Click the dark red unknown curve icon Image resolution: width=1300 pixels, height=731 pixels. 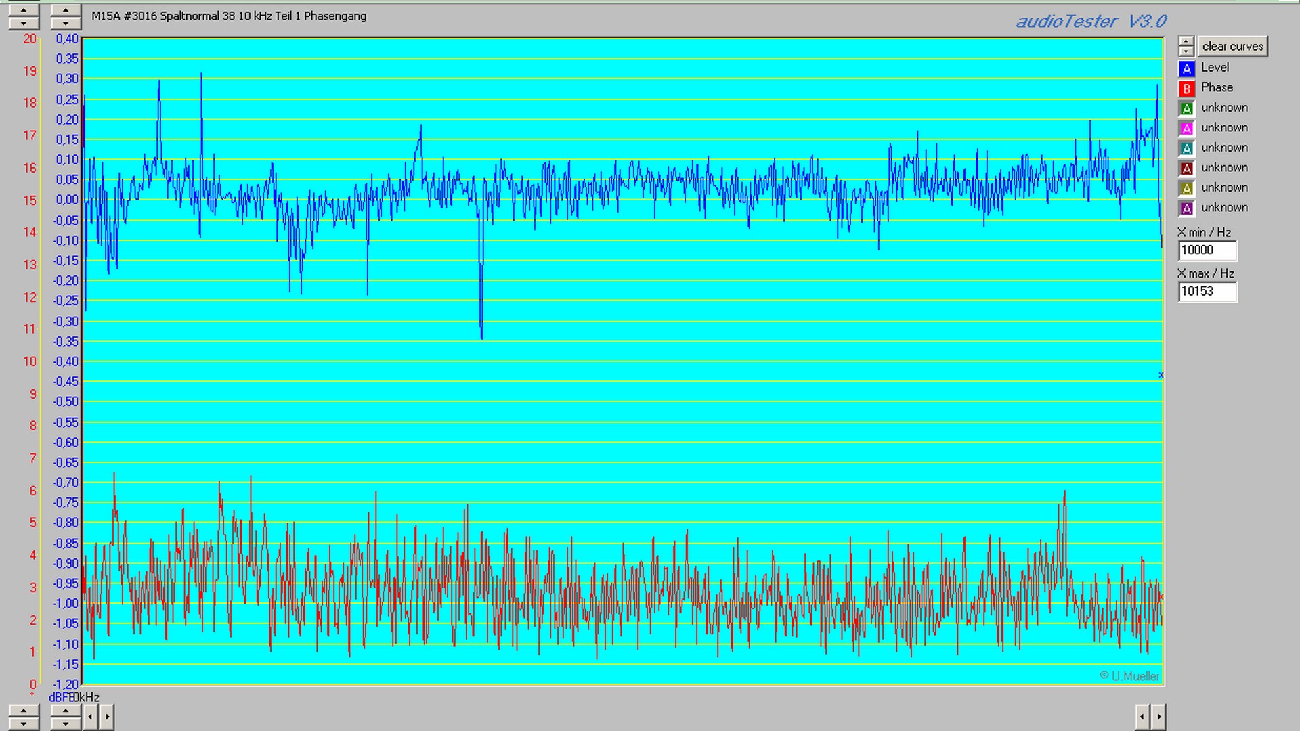click(1186, 169)
